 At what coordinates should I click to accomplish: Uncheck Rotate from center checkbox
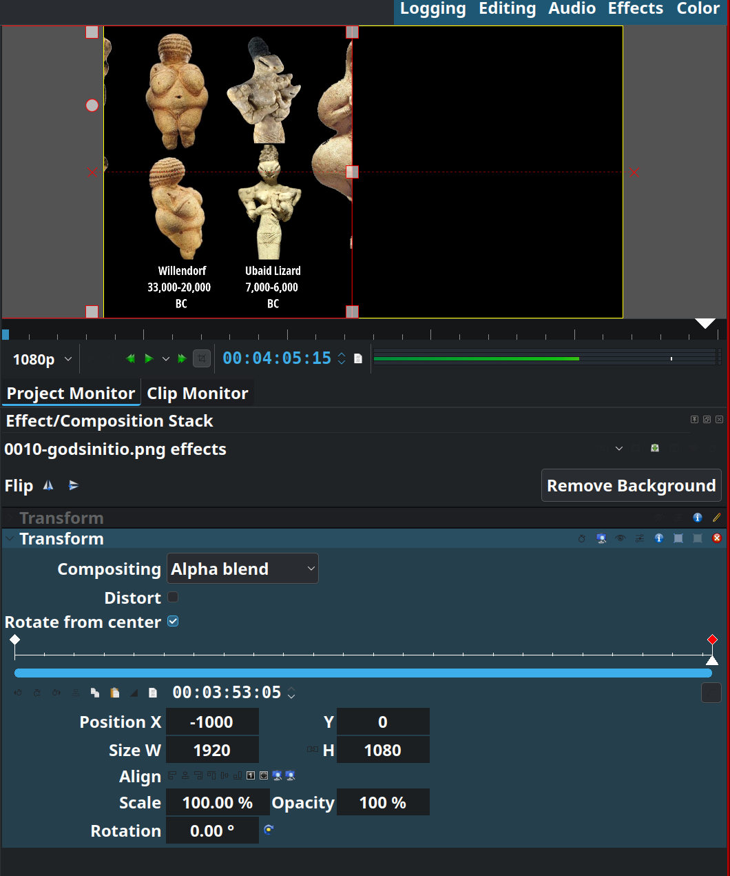[173, 622]
